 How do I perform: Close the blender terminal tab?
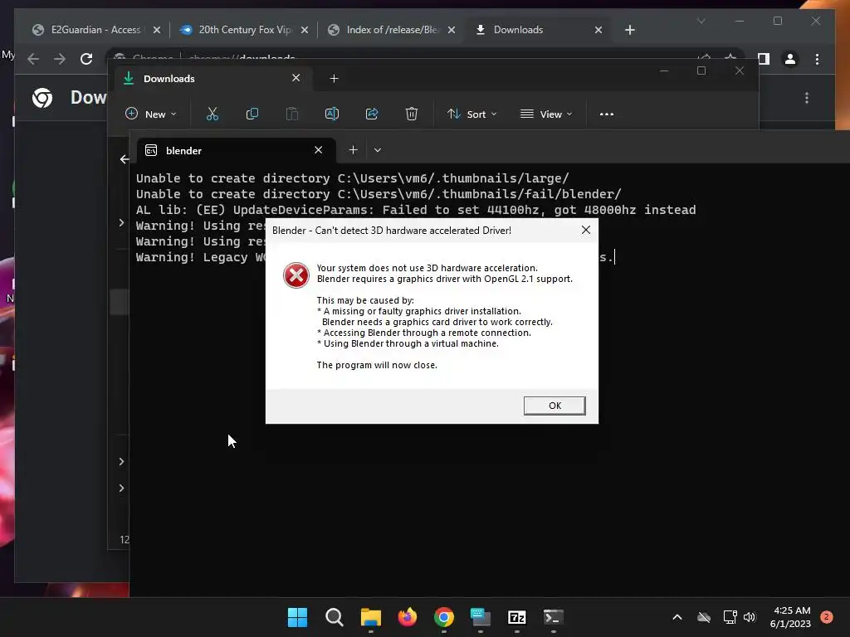[318, 150]
